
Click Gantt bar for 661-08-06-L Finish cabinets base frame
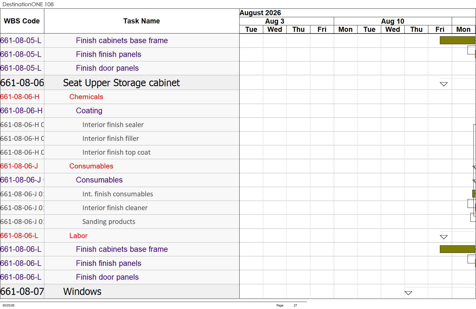coord(457,249)
